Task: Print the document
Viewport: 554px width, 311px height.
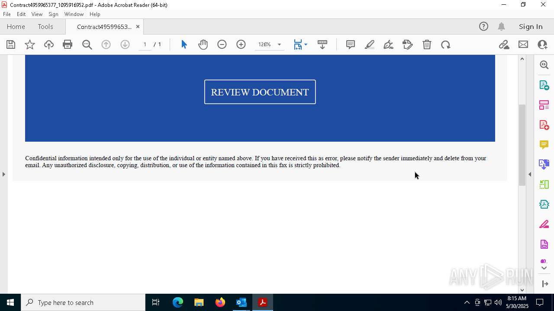Action: click(x=68, y=44)
